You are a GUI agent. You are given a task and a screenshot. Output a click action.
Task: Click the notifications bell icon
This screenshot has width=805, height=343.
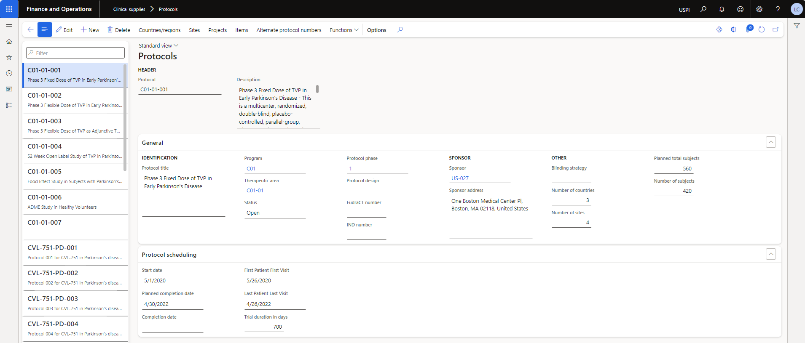pyautogui.click(x=722, y=9)
